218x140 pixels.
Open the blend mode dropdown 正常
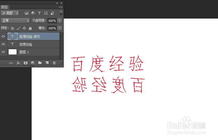pyautogui.click(x=15, y=21)
